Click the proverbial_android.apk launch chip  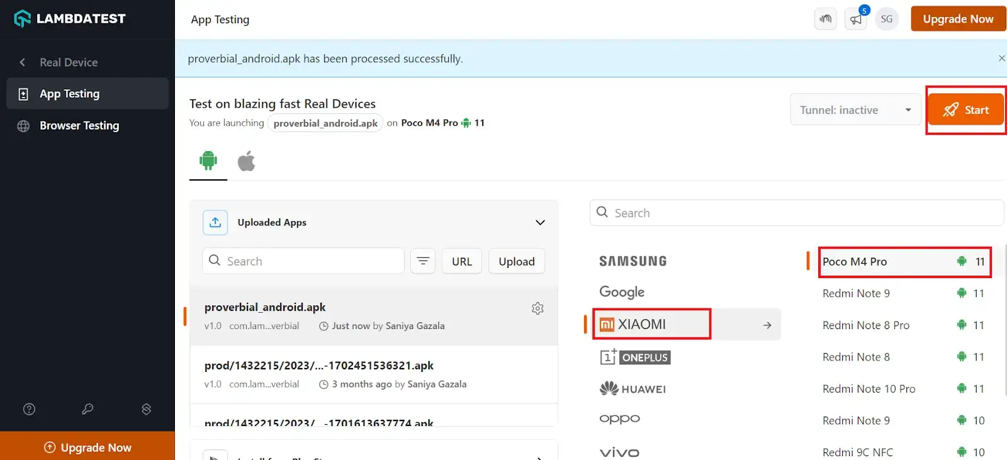tap(325, 123)
